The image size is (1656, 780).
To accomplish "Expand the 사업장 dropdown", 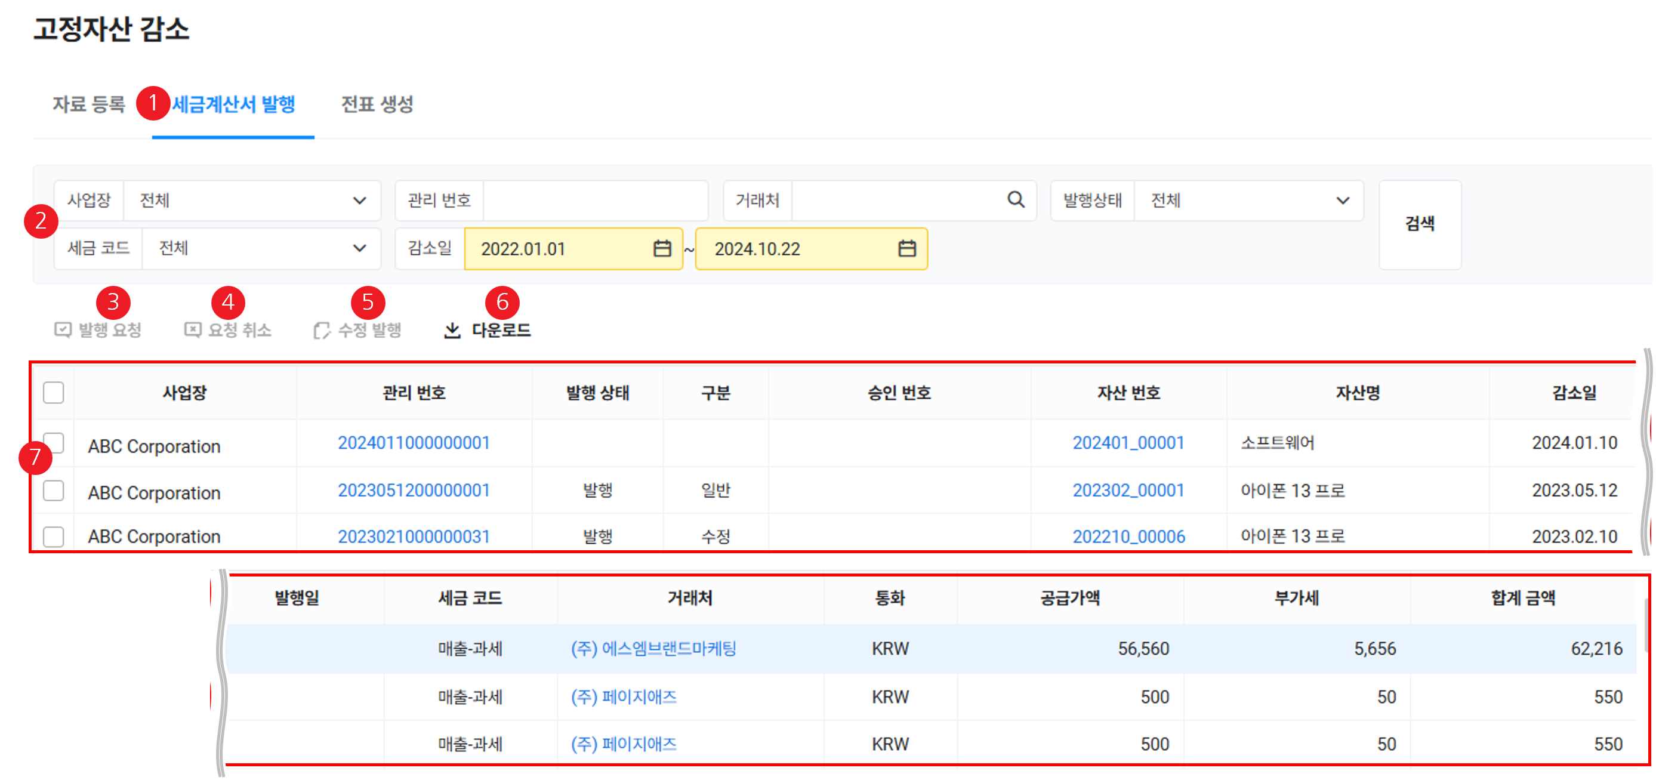I will [359, 201].
